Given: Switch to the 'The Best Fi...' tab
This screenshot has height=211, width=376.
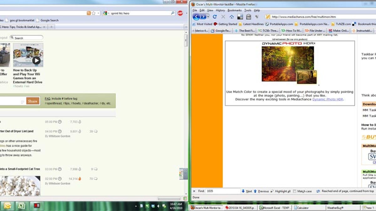Looking at the screenshot, I should 244,31.
